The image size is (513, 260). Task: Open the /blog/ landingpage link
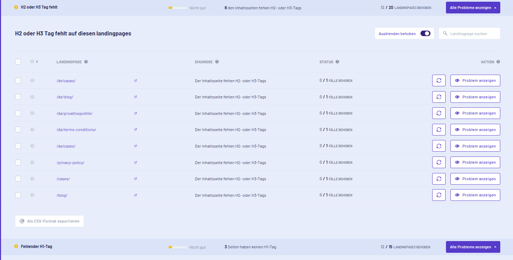(62, 195)
